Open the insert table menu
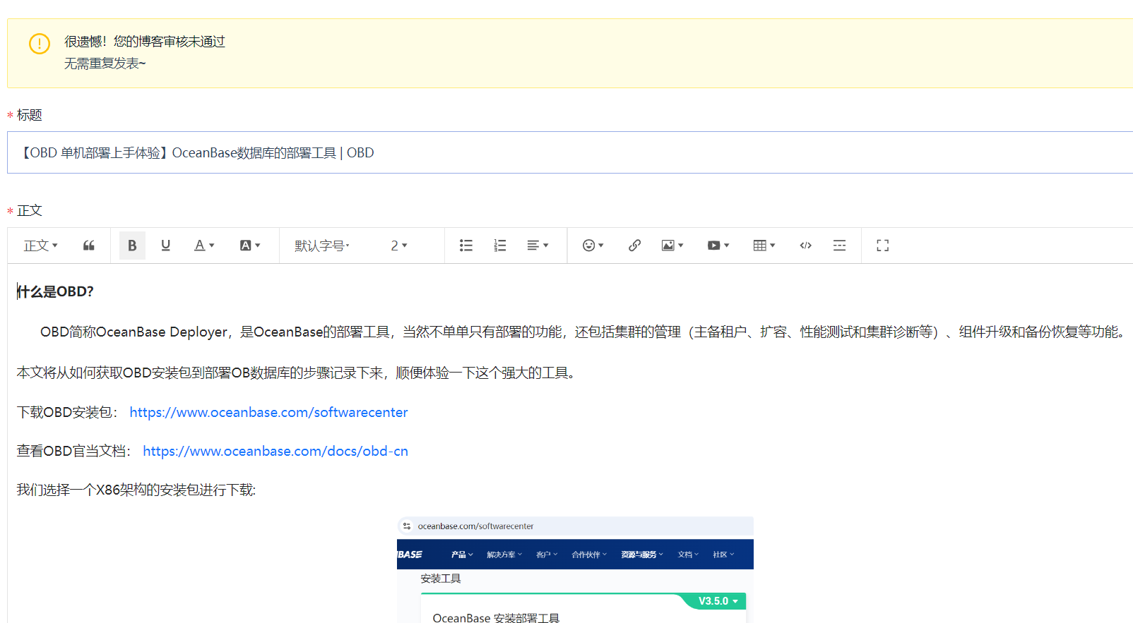The image size is (1133, 623). [x=764, y=246]
